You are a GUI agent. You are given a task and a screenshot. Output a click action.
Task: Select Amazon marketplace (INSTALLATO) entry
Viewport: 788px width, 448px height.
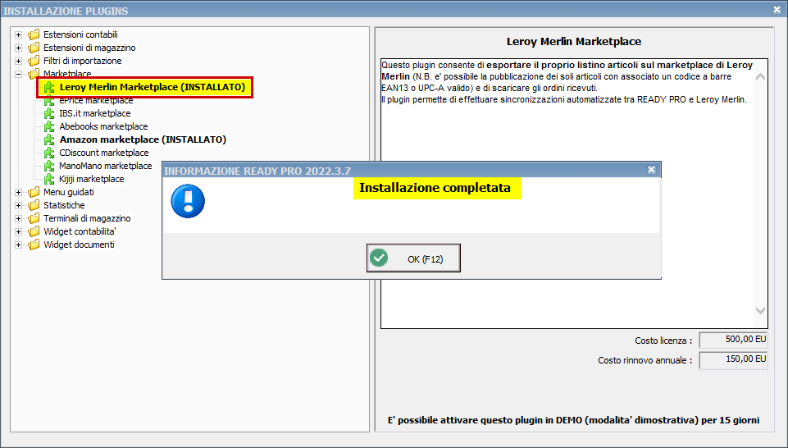coord(143,139)
